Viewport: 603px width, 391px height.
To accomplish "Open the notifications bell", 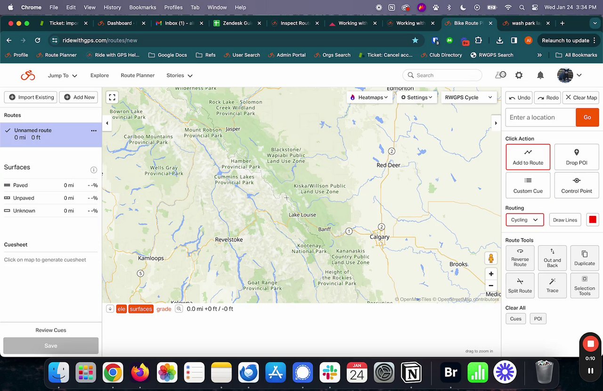I will click(540, 75).
